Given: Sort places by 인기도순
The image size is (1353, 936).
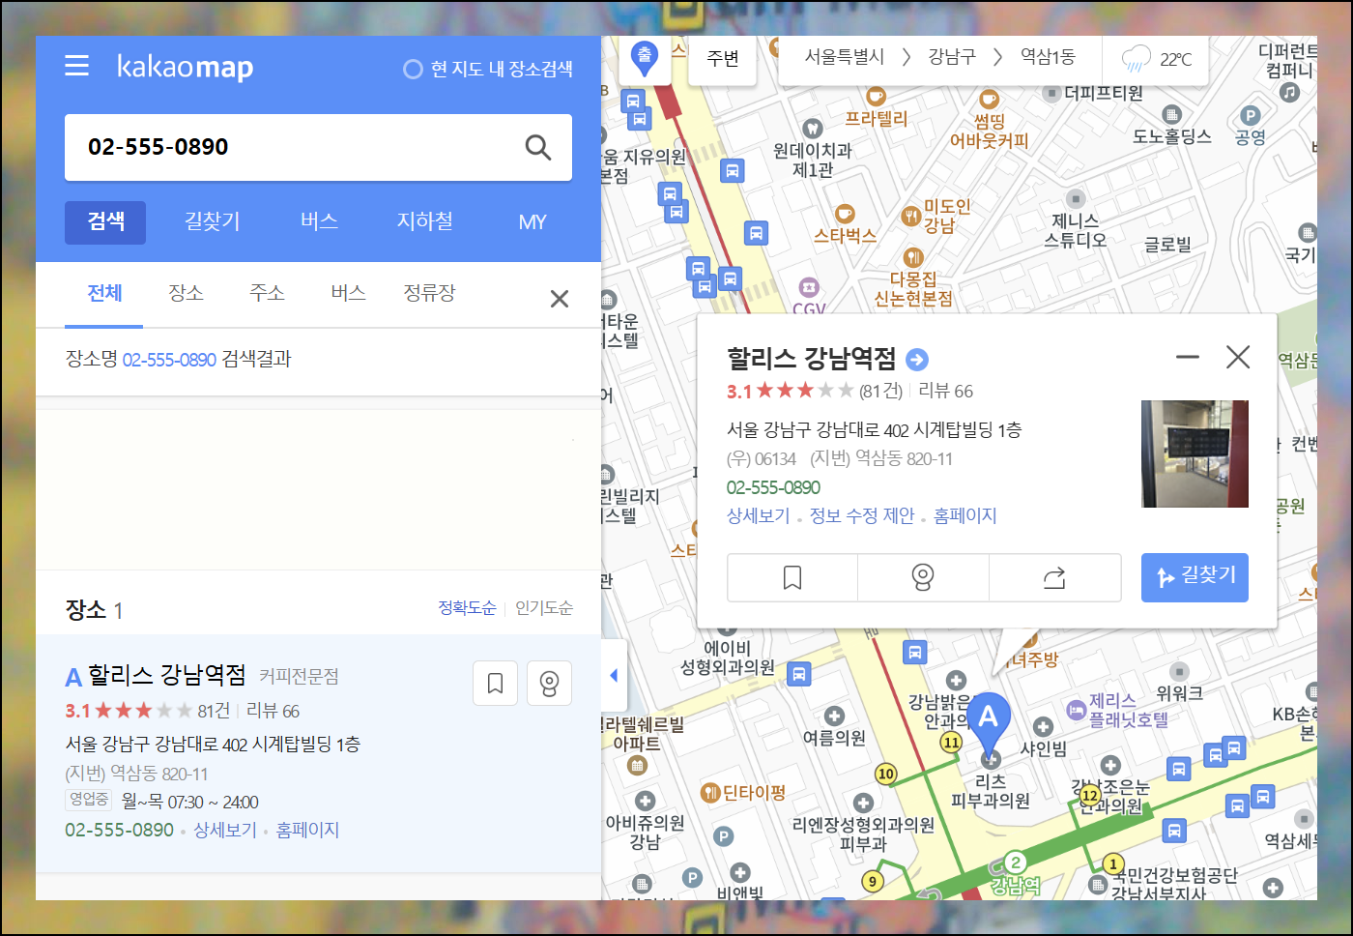Looking at the screenshot, I should 544,607.
